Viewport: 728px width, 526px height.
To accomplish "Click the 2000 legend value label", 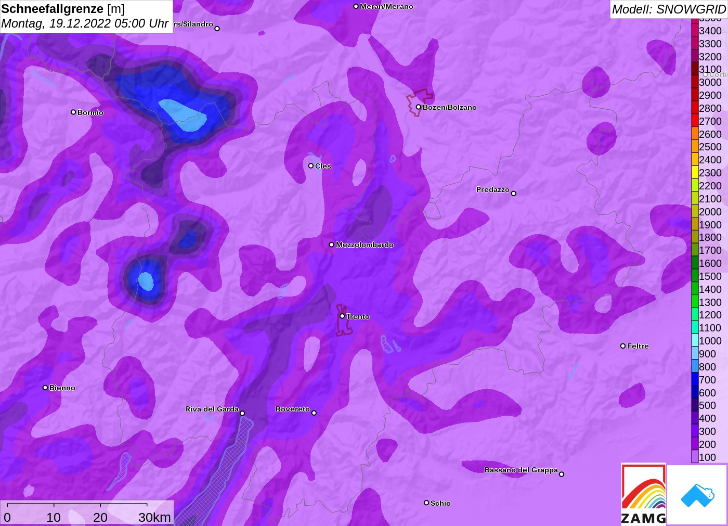I will pyautogui.click(x=710, y=211).
